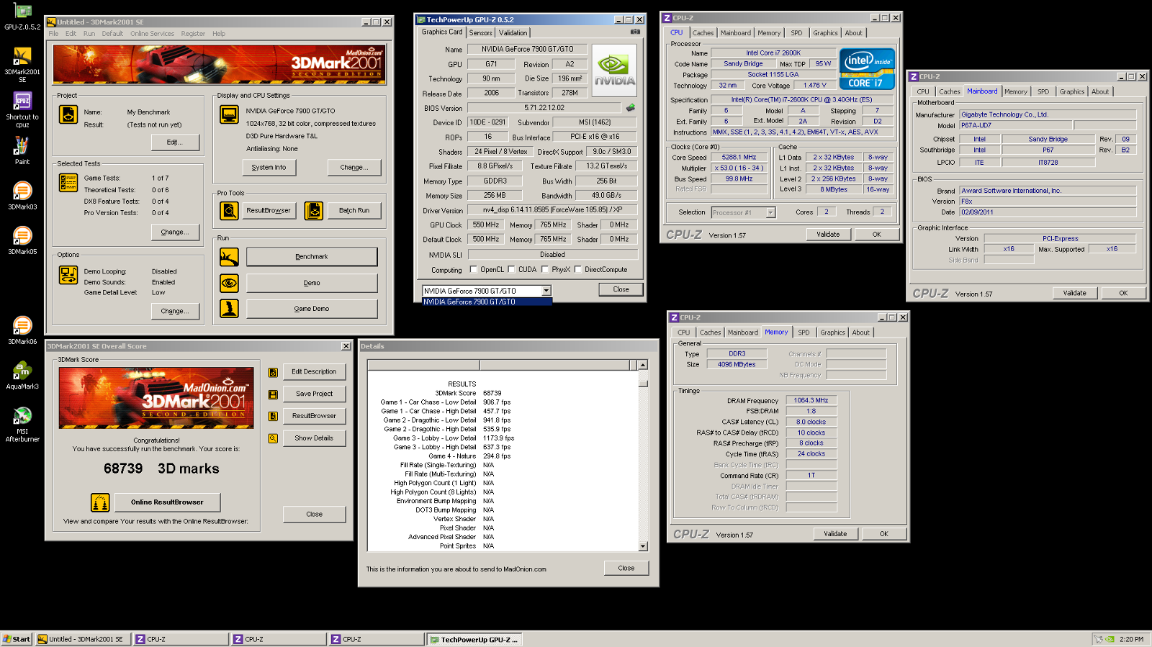This screenshot has width=1152, height=647.
Task: Switch to Caches tab in CPU-Z CPU window
Action: click(x=703, y=33)
